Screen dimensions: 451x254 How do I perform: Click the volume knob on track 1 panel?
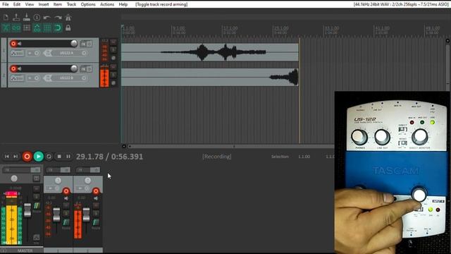click(x=74, y=44)
